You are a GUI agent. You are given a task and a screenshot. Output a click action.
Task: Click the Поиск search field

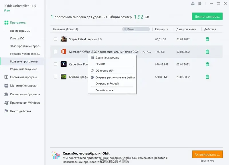point(136,29)
